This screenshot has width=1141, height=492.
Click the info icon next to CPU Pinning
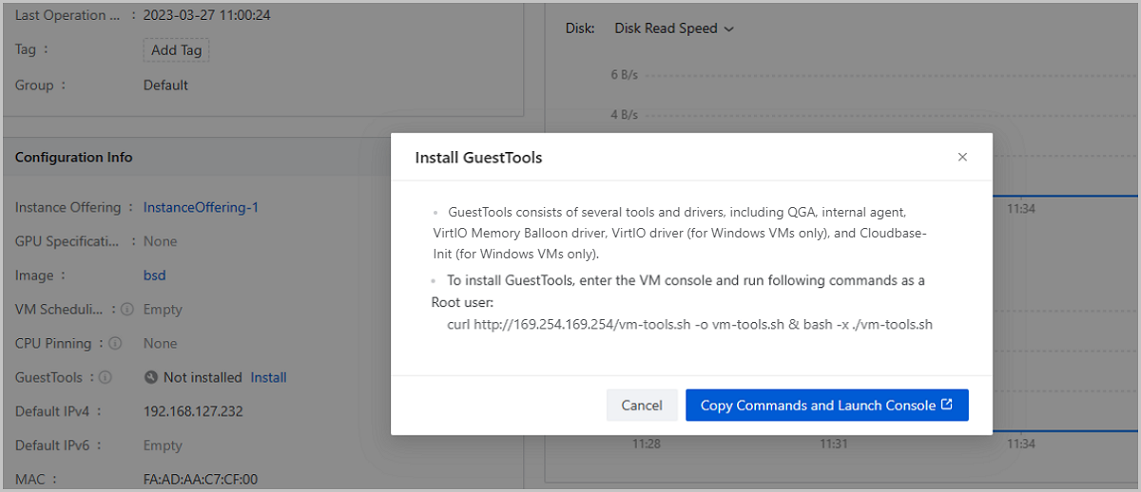coord(115,344)
